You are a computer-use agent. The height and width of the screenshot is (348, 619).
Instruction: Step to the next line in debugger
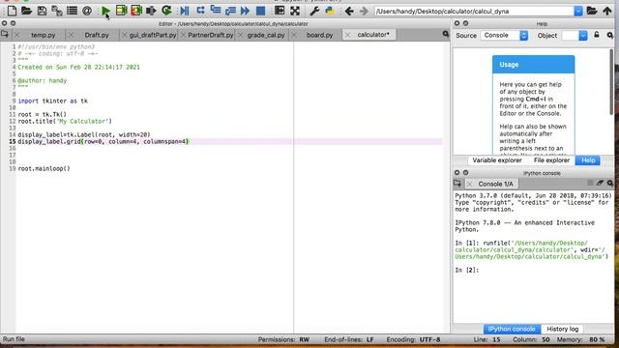click(200, 11)
